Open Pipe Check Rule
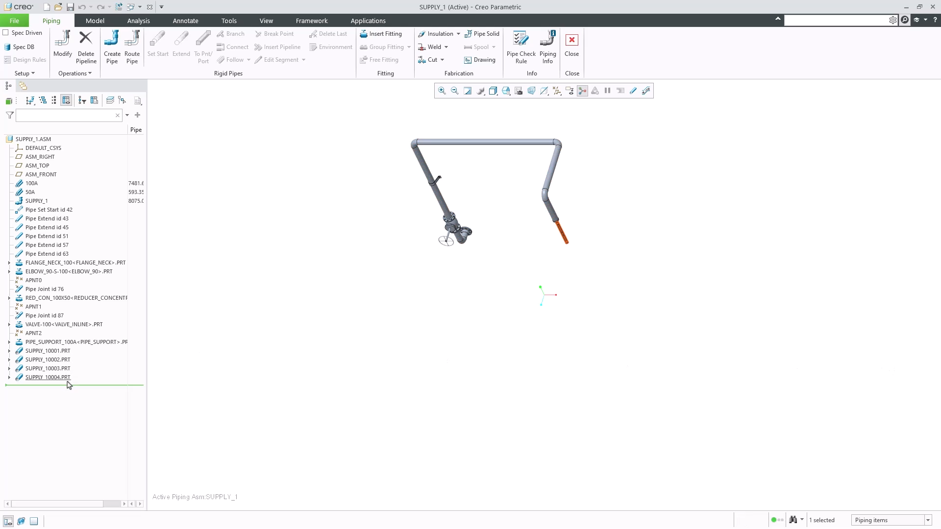The width and height of the screenshot is (941, 529). click(520, 47)
